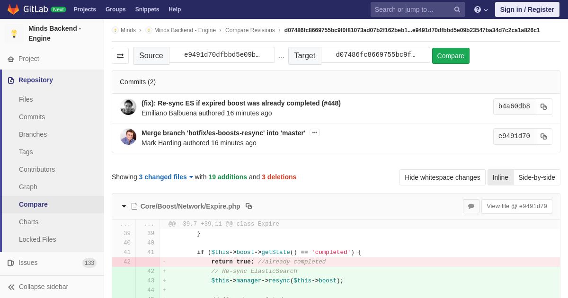
Task: Click Minds Backend - Engine sidebar title
Action: tap(54, 34)
